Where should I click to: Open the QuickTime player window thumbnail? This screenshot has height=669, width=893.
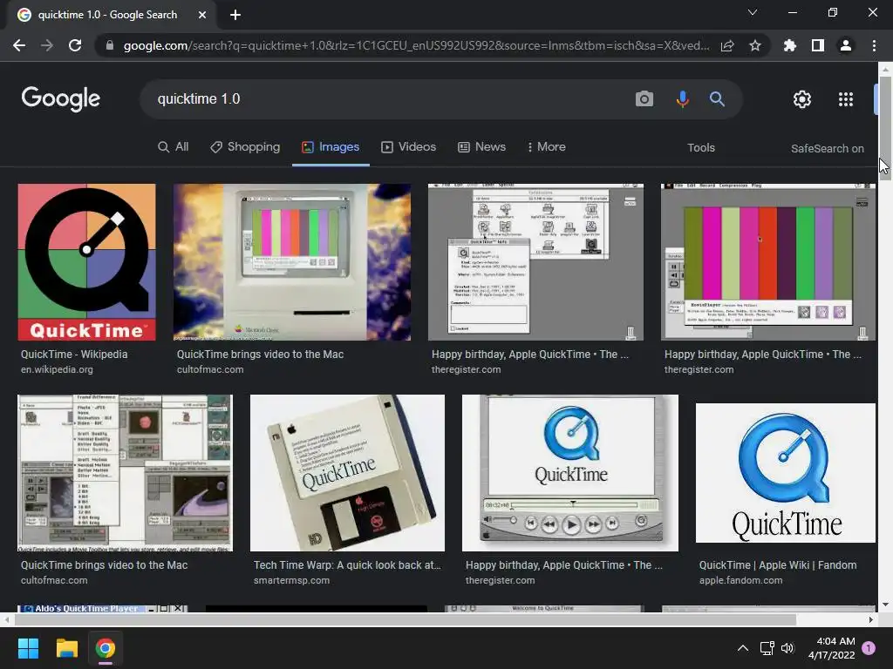[x=570, y=473]
